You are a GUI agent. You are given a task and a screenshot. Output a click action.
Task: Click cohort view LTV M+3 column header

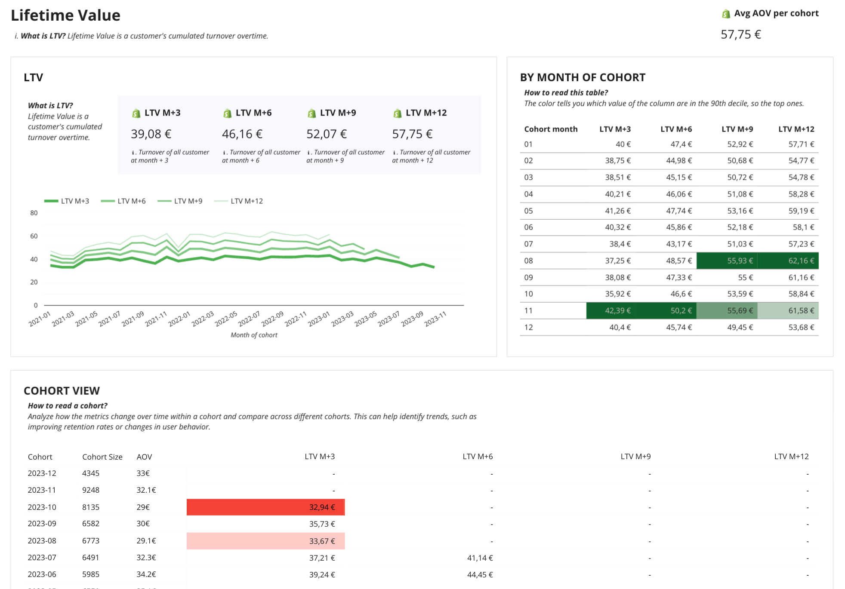(x=320, y=456)
